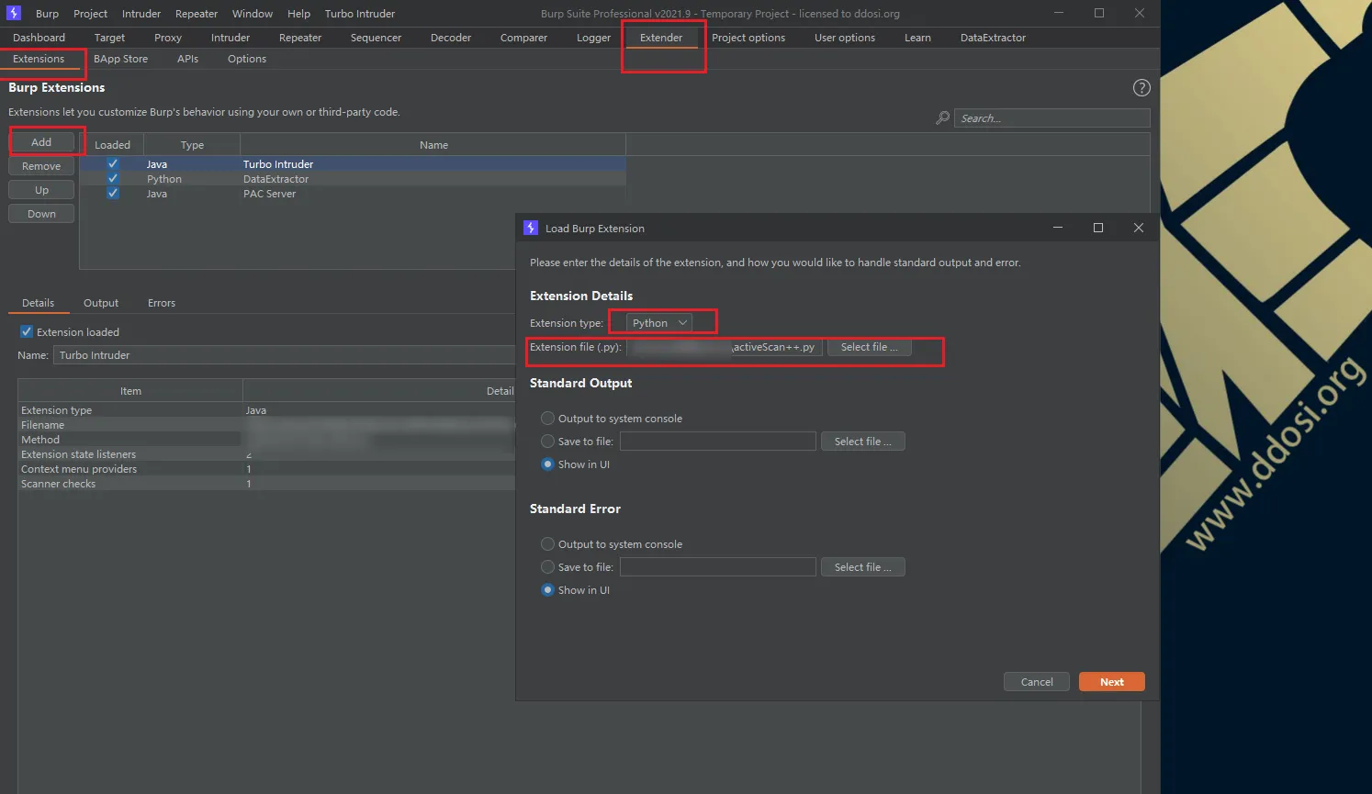1372x794 pixels.
Task: Toggle the Extension loaded checkbox
Action: (27, 331)
